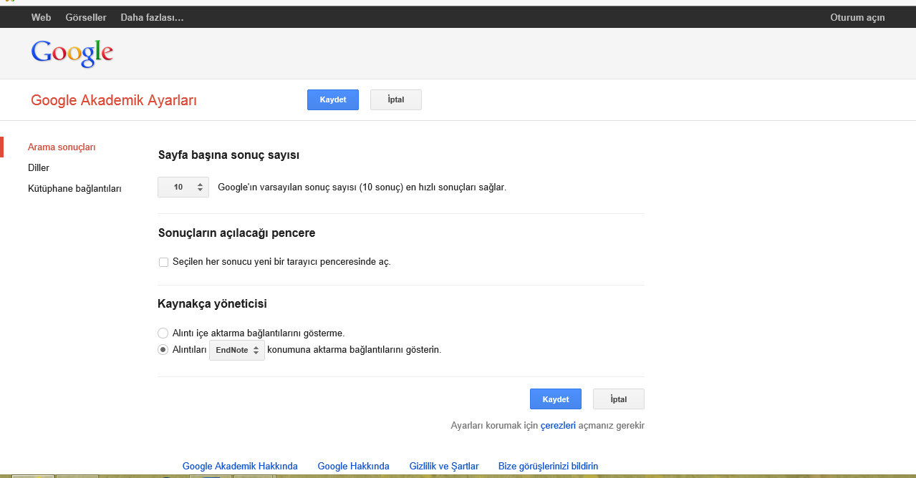Click text about Google's default result count
This screenshot has width=916, height=478.
(x=362, y=187)
